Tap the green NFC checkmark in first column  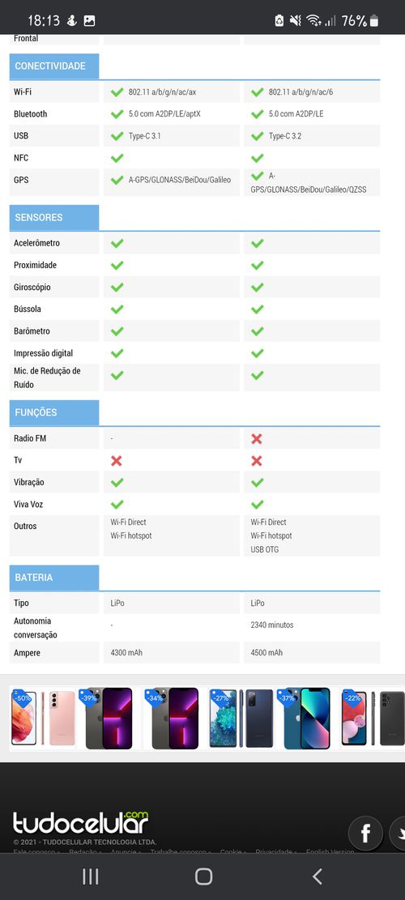(117, 158)
